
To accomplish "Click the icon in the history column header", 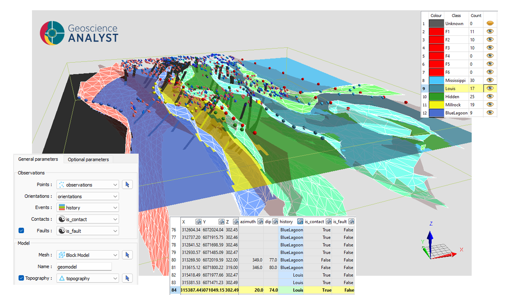I will tap(300, 222).
